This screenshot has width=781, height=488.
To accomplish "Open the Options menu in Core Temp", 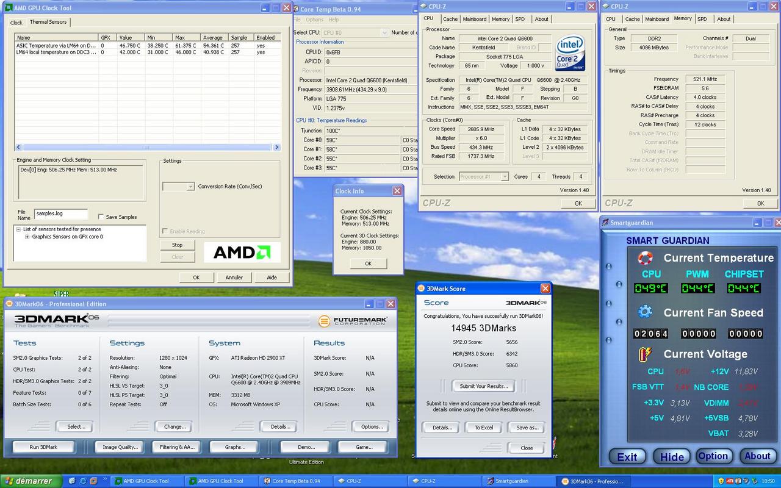I will click(x=315, y=20).
